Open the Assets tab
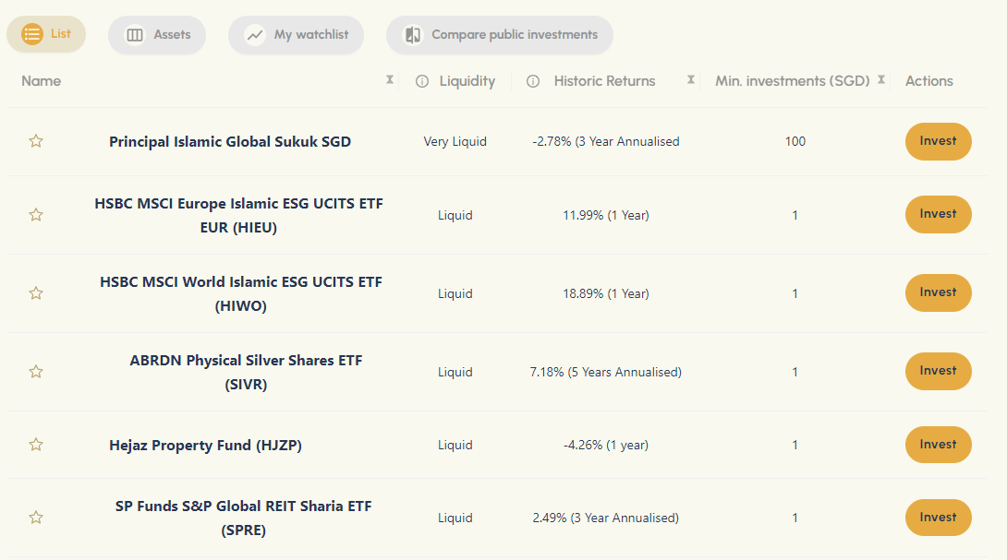Image resolution: width=1007 pixels, height=560 pixels. [x=157, y=35]
